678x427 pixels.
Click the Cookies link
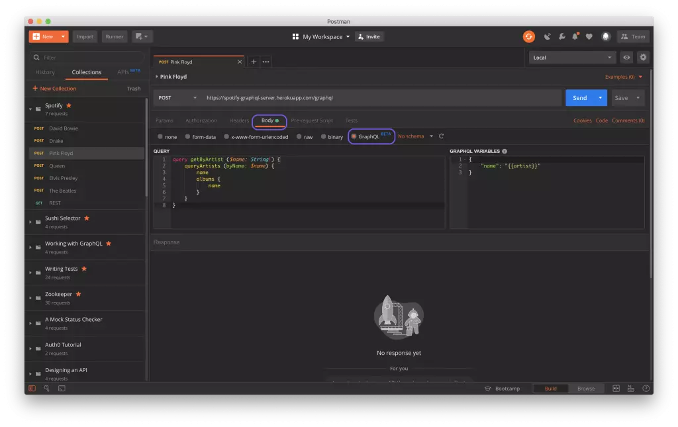pyautogui.click(x=583, y=120)
